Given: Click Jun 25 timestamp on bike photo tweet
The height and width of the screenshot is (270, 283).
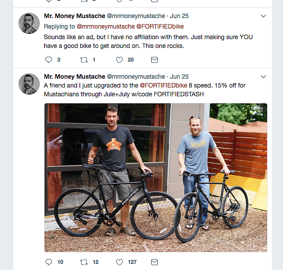Looking at the screenshot, I should (179, 77).
